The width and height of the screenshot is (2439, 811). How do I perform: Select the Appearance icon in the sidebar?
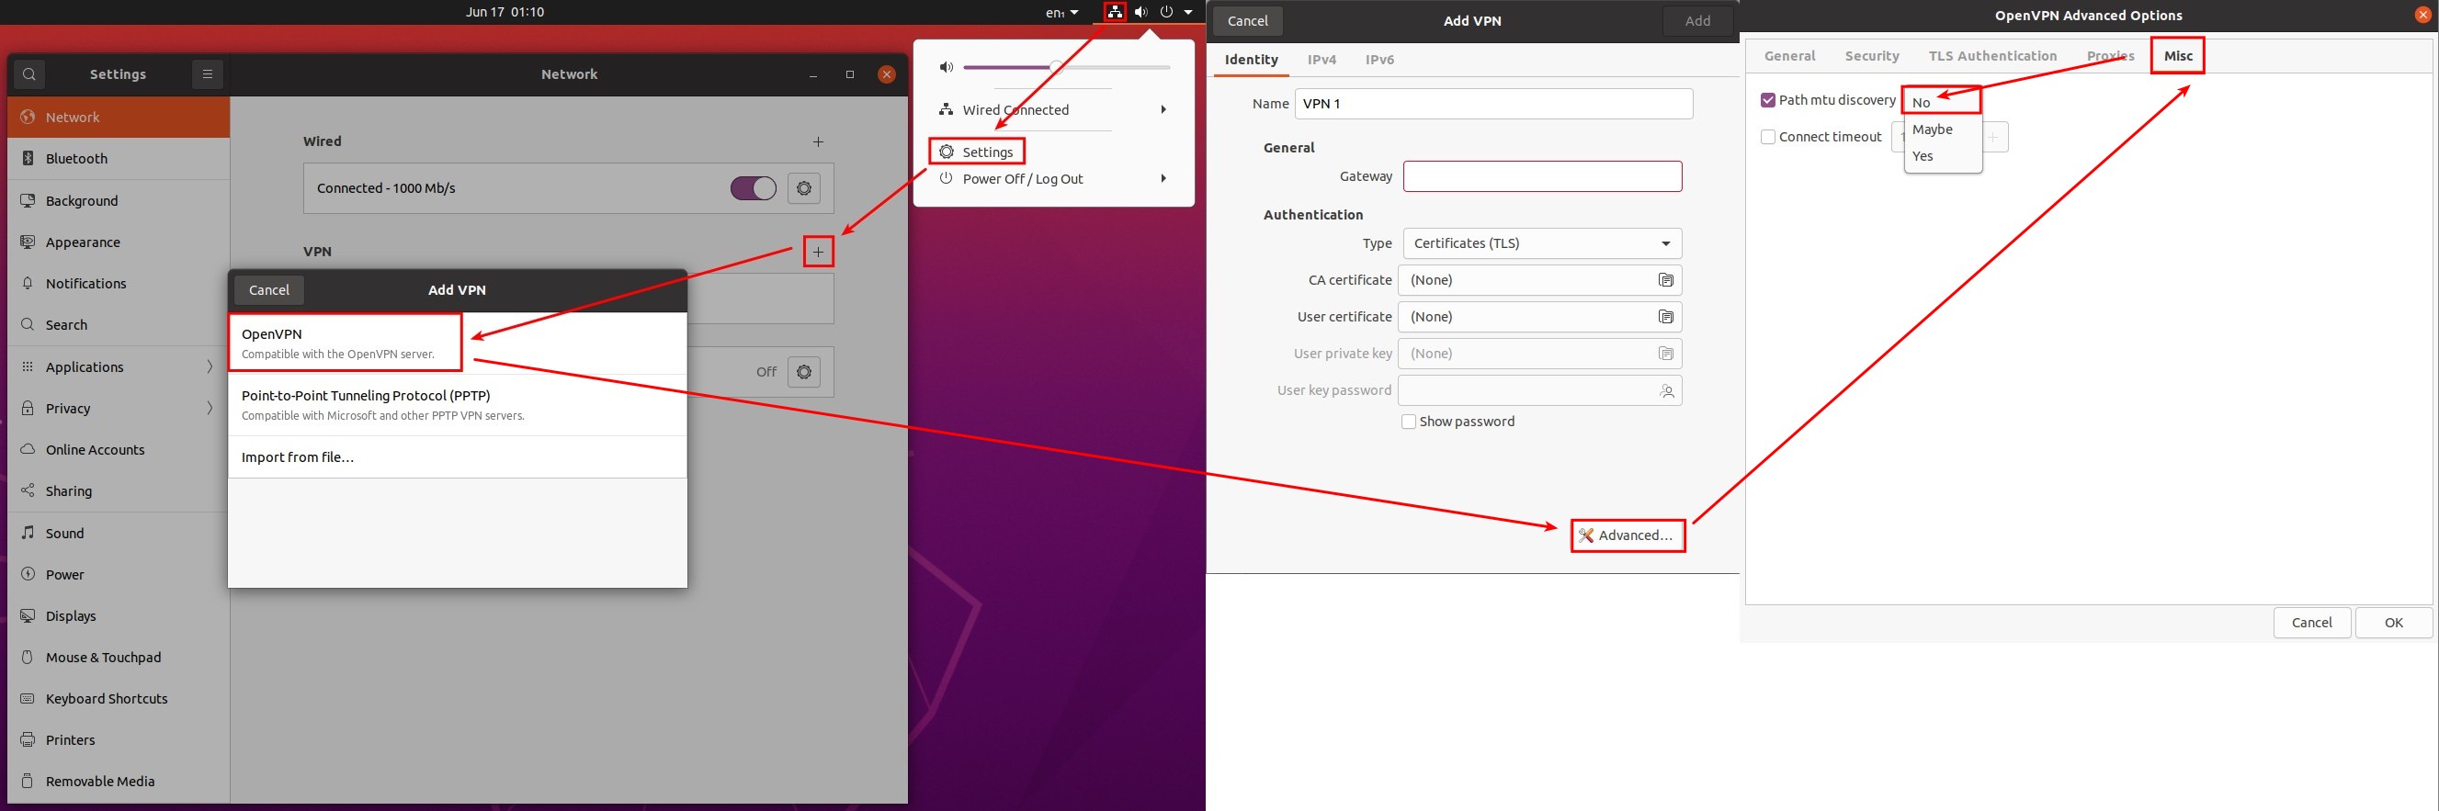(x=28, y=242)
